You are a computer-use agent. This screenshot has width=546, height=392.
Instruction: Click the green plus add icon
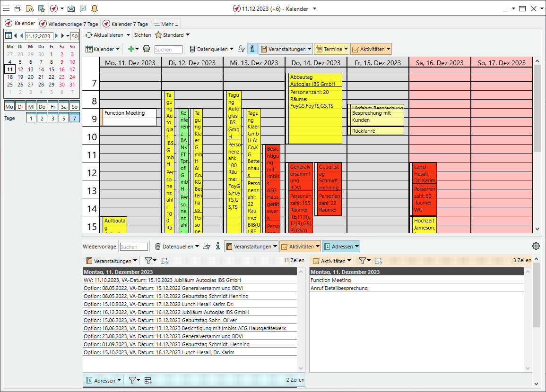tap(131, 49)
